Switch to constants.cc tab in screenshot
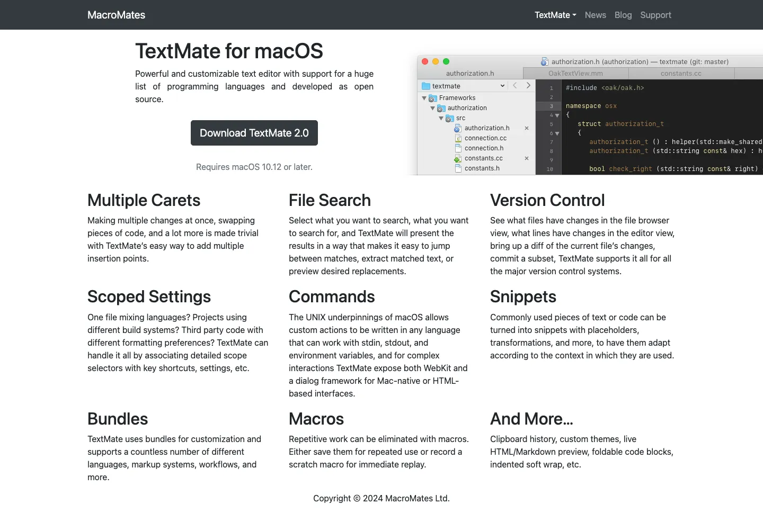 coord(681,73)
